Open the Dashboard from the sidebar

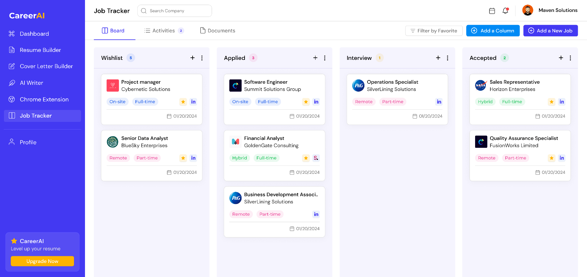[34, 34]
